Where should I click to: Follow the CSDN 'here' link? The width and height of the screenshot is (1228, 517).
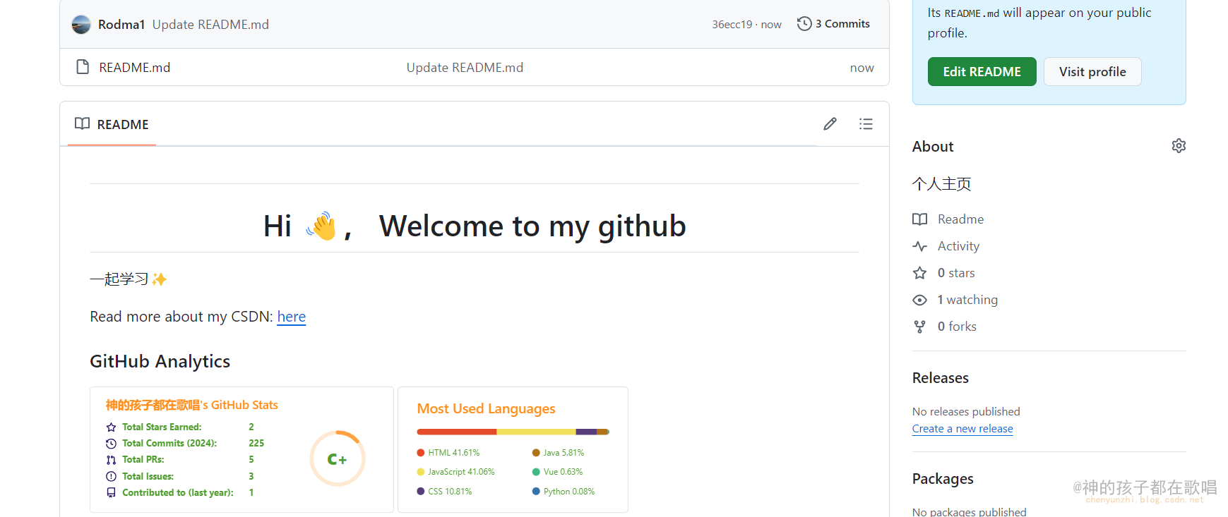[292, 317]
